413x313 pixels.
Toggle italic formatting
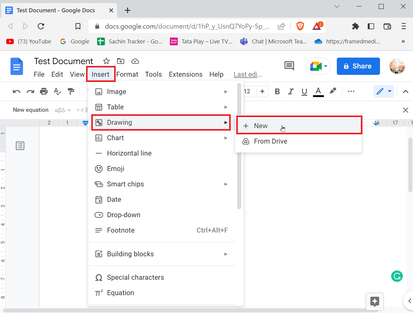[x=291, y=91]
